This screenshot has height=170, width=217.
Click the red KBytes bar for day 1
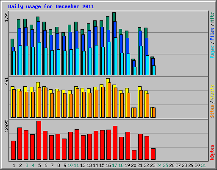[14, 150]
